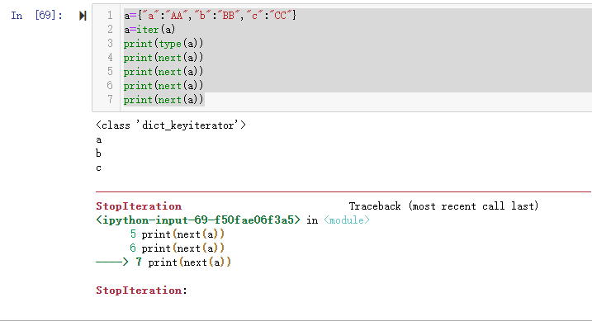Click 'Traceback (most recent call last)' text
Screen dimensions: 592x326
(x=443, y=206)
